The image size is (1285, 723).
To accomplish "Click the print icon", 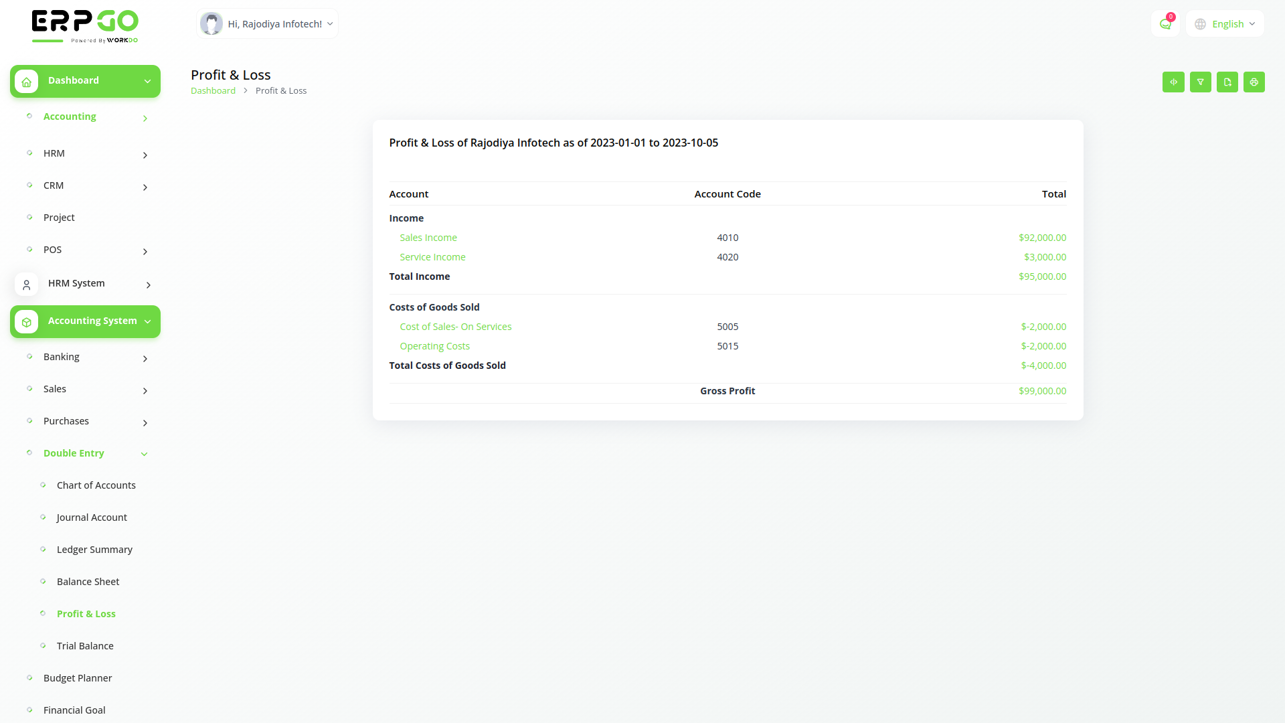I will point(1254,82).
